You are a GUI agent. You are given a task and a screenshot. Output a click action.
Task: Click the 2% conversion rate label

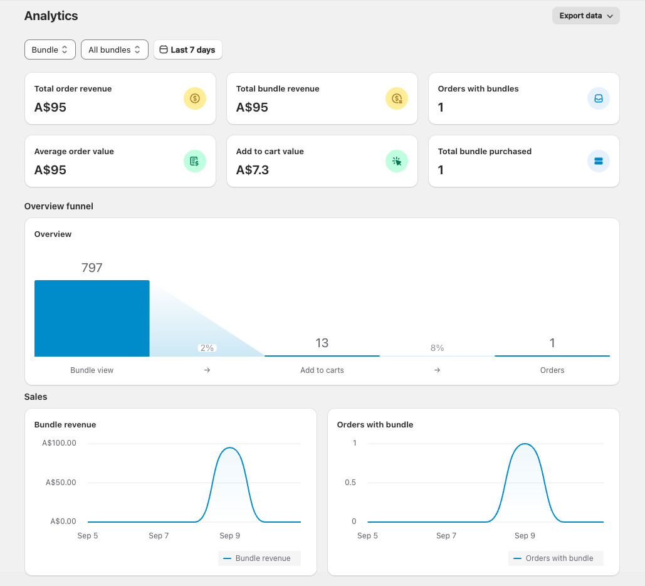coord(207,348)
